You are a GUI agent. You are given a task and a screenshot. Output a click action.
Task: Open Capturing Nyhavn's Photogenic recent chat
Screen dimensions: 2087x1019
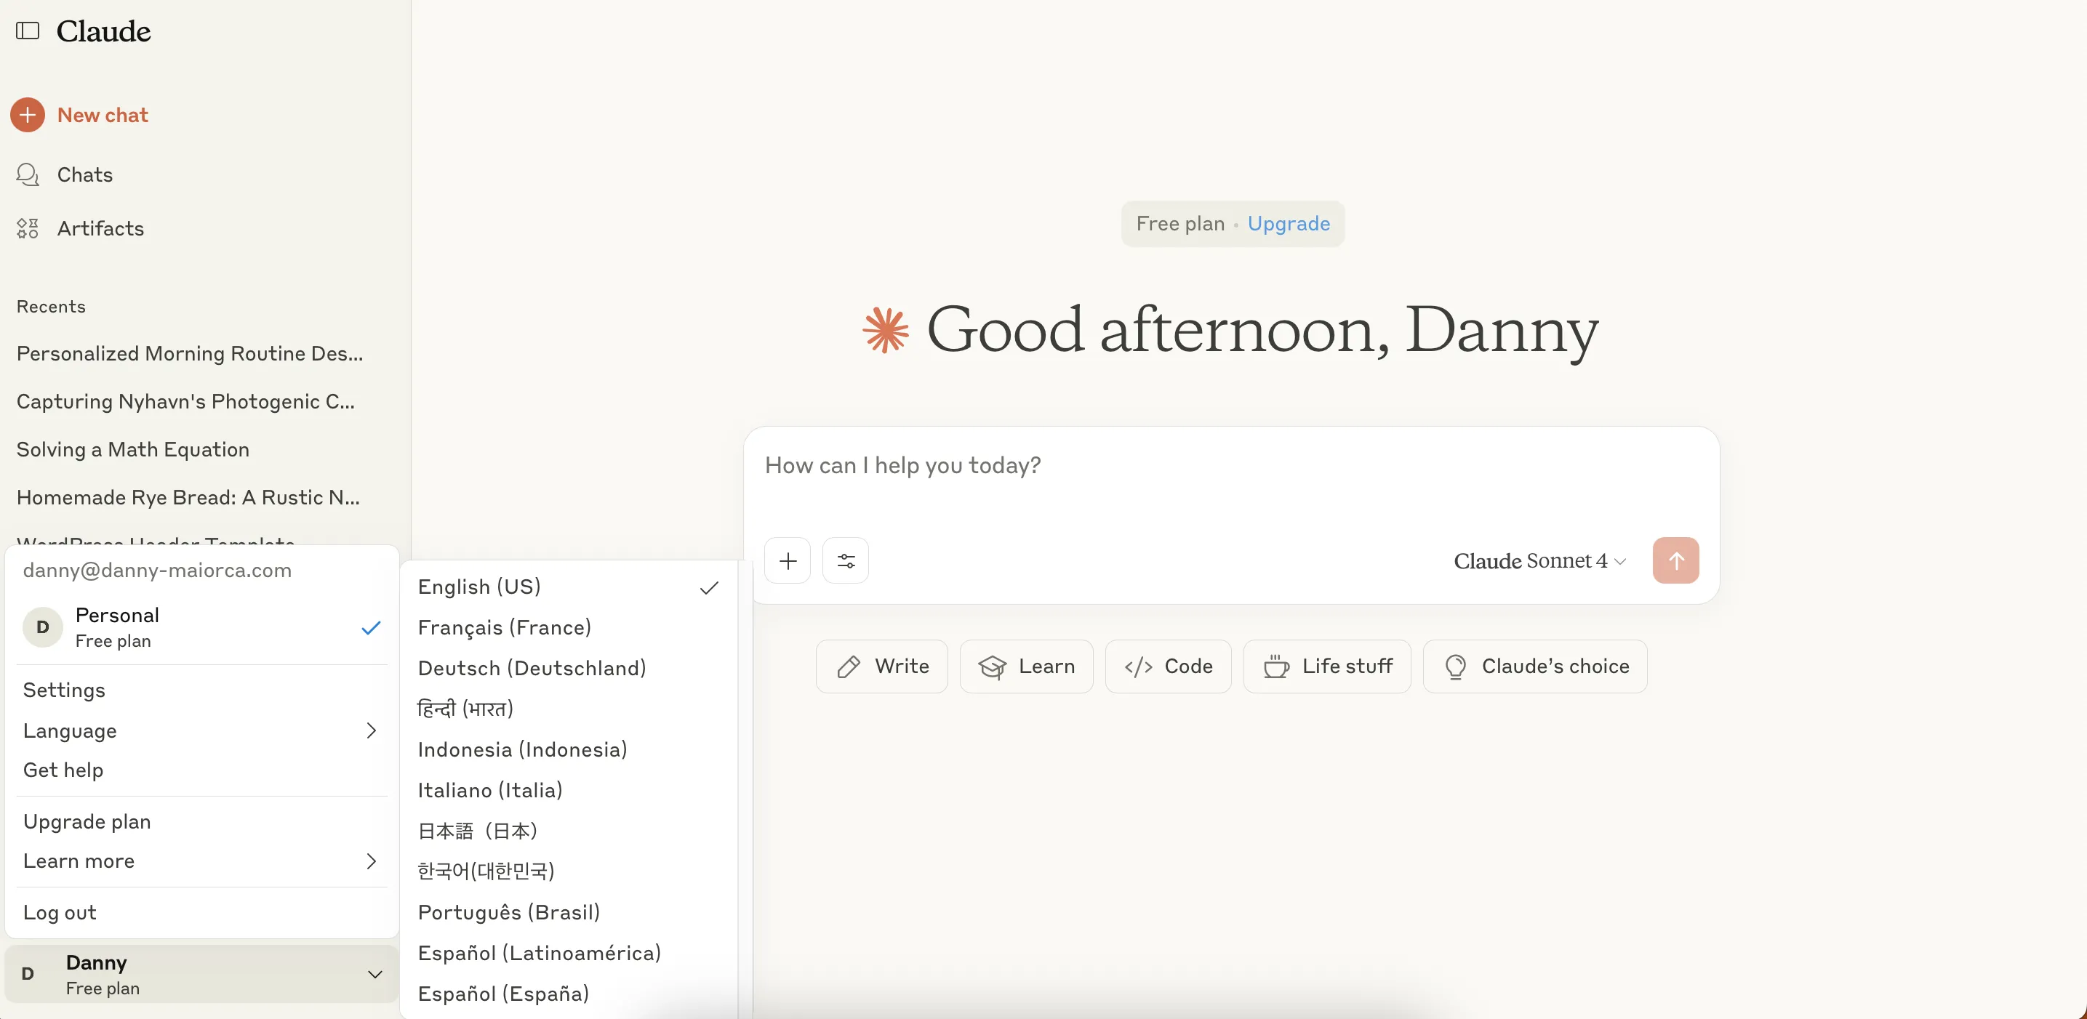(185, 401)
